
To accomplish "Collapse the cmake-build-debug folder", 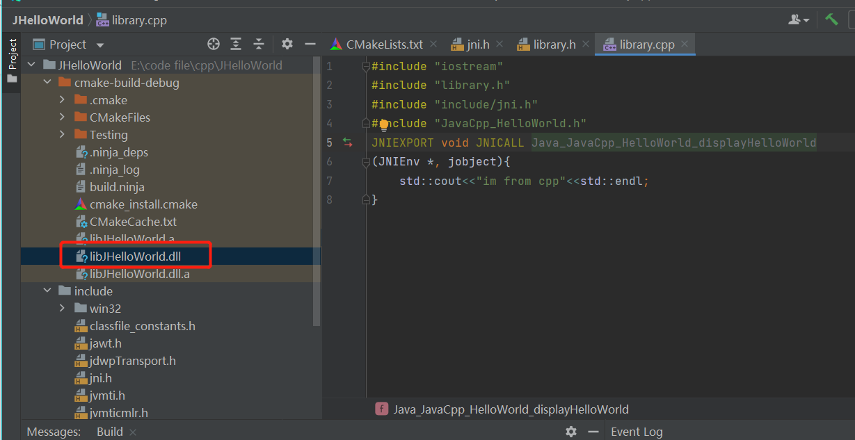I will pyautogui.click(x=47, y=83).
